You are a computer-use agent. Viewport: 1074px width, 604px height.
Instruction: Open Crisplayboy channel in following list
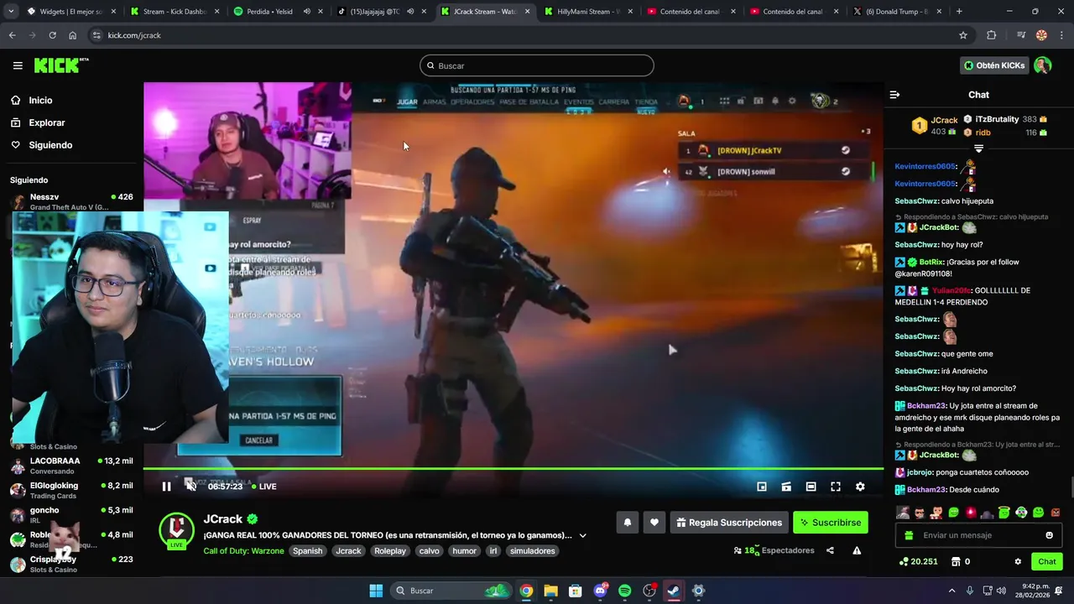71,564
